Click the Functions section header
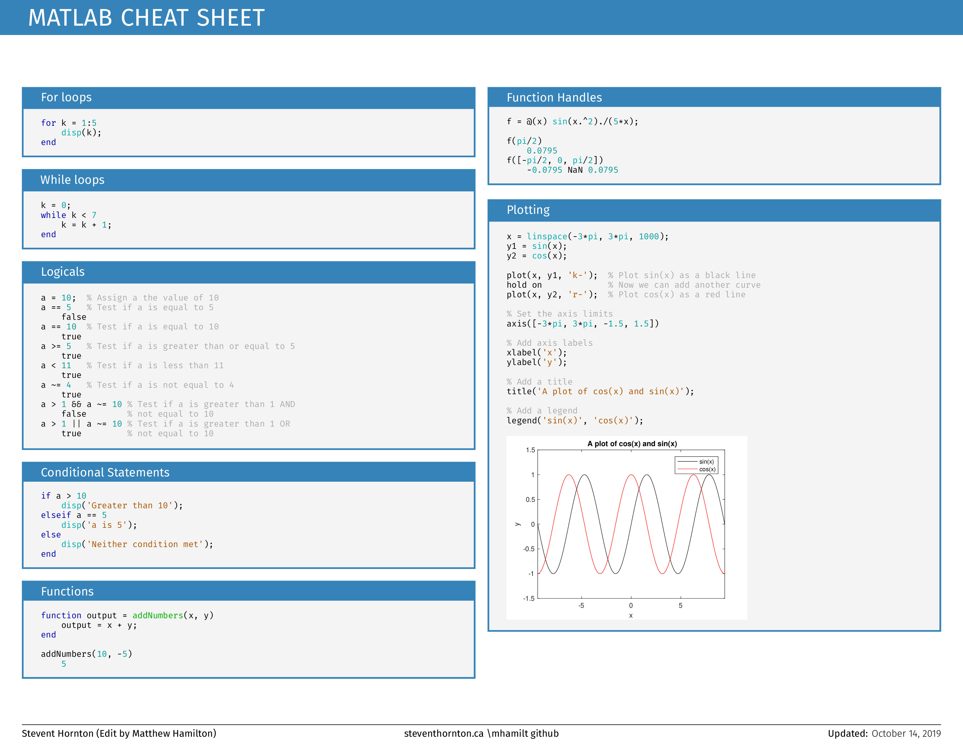 coord(249,591)
